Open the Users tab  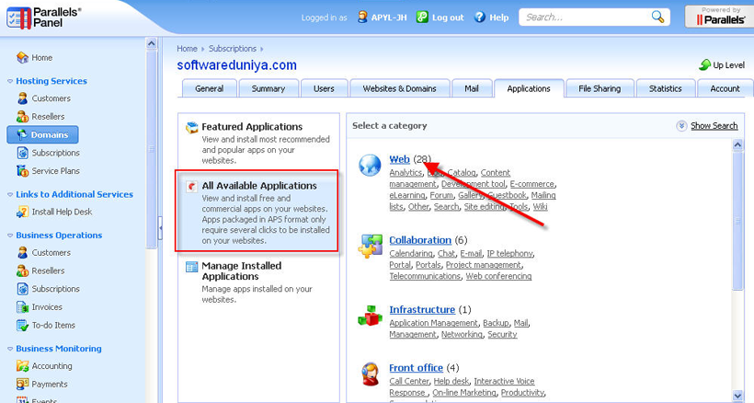pyautogui.click(x=324, y=88)
